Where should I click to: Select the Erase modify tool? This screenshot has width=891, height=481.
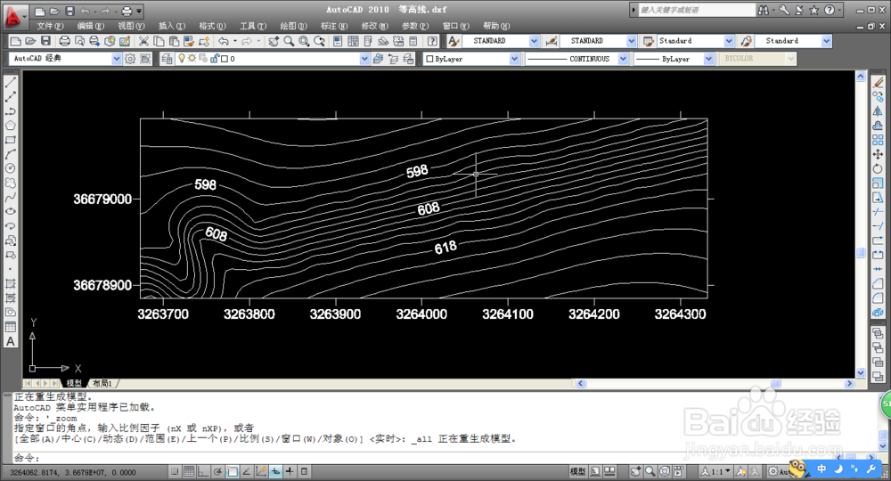[878, 82]
